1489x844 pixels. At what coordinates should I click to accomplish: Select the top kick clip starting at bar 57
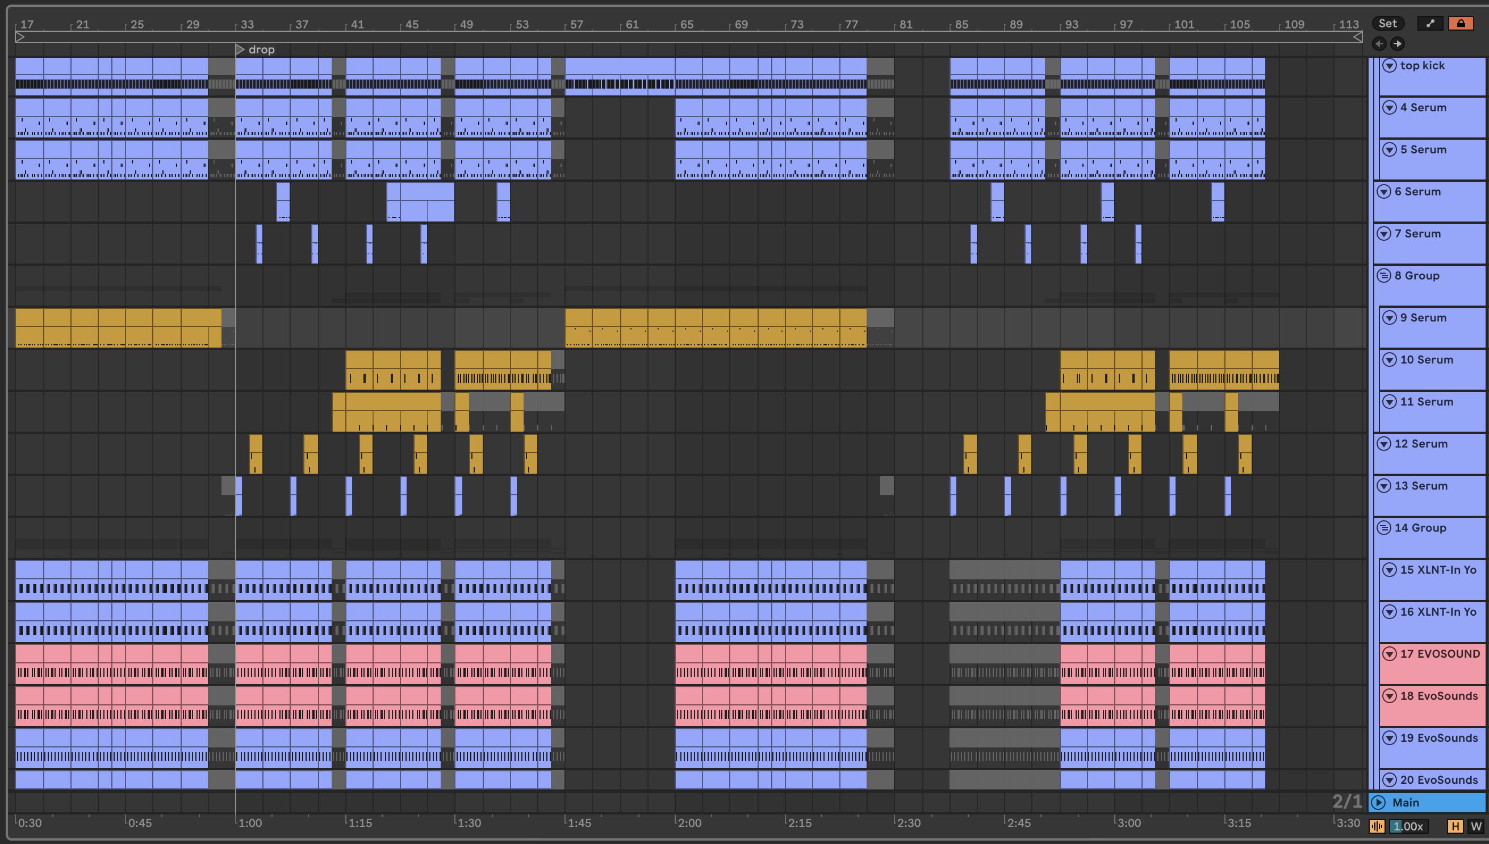coord(620,76)
